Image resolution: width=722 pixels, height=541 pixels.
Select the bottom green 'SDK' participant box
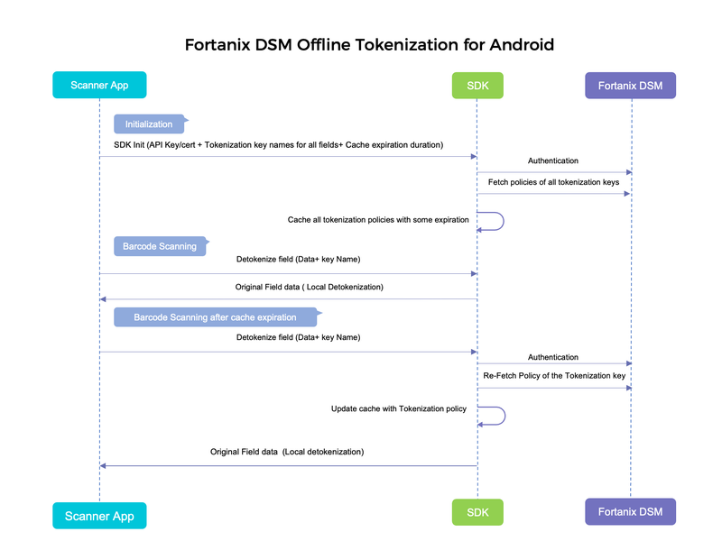[x=477, y=512]
